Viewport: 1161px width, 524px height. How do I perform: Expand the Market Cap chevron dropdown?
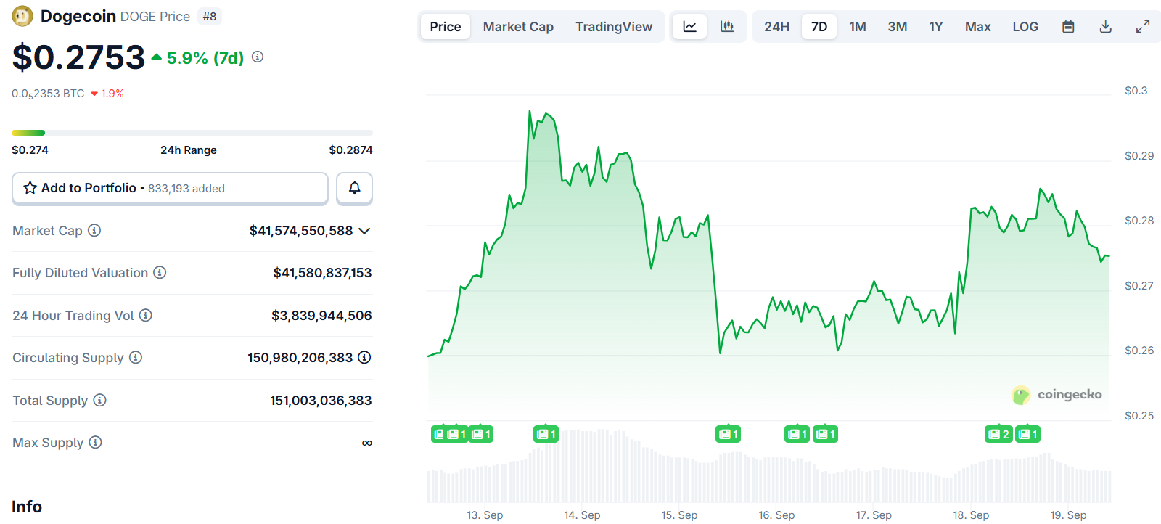click(365, 231)
